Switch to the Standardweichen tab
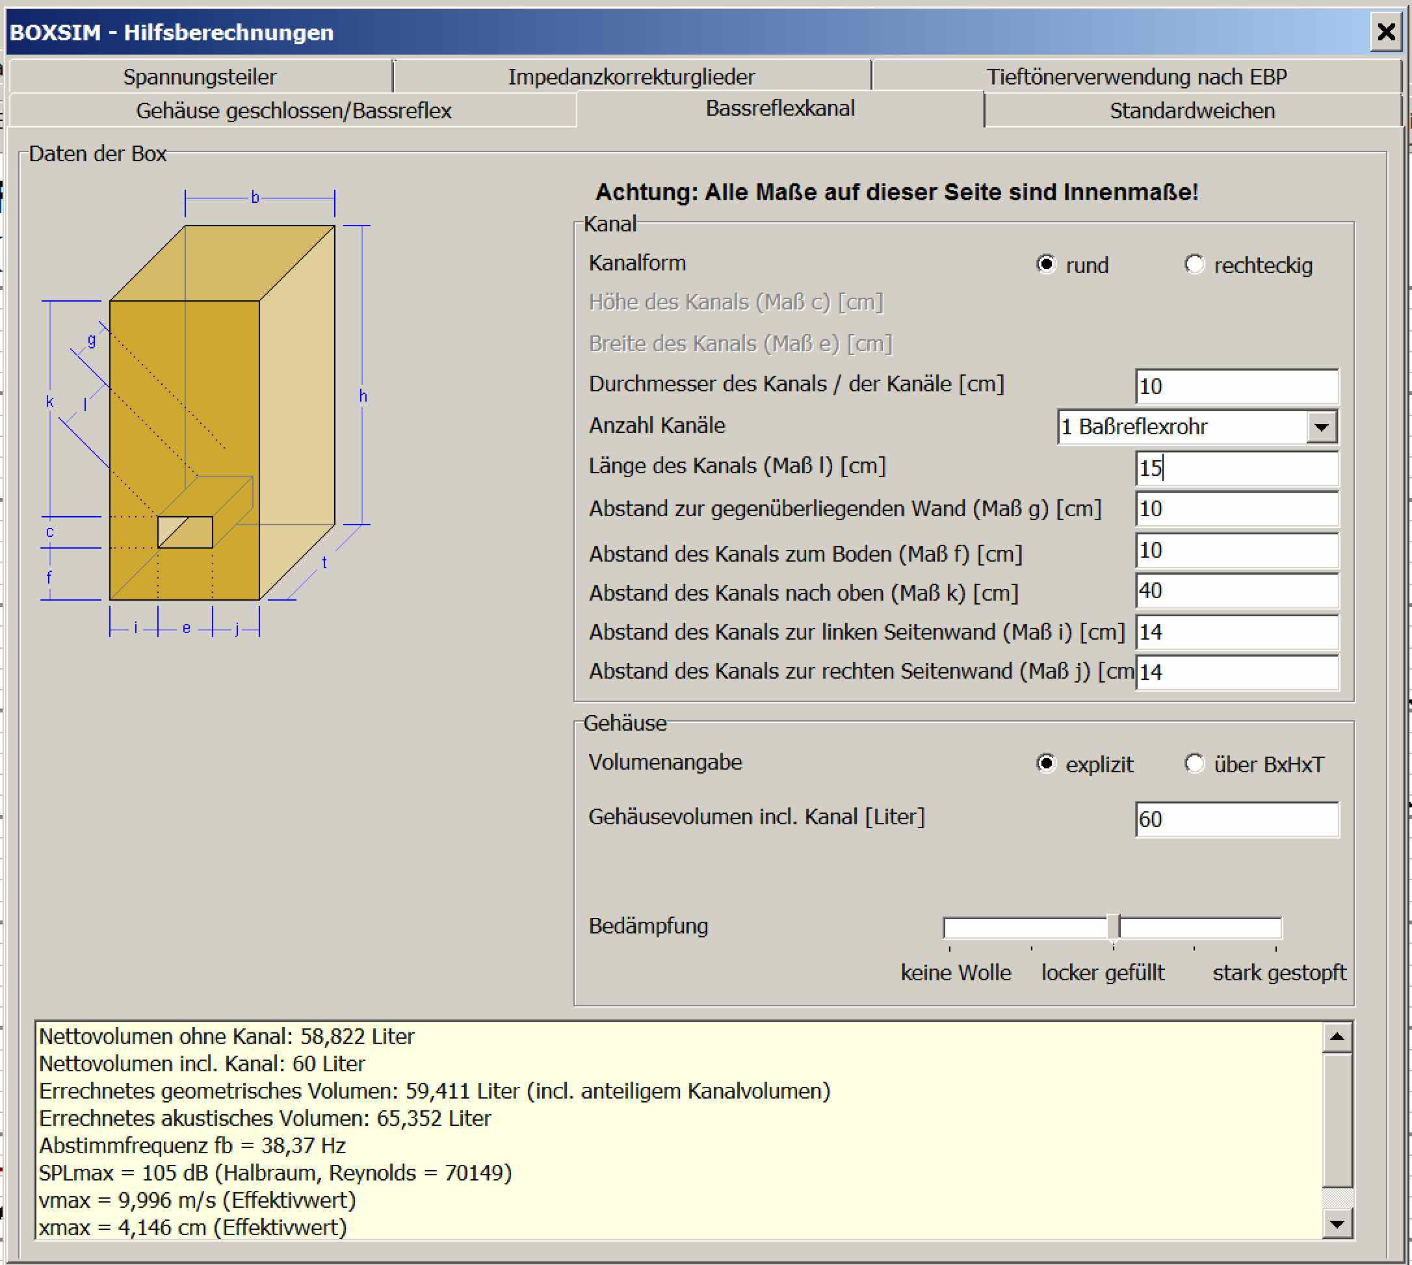Viewport: 1412px width, 1265px height. (x=1192, y=111)
